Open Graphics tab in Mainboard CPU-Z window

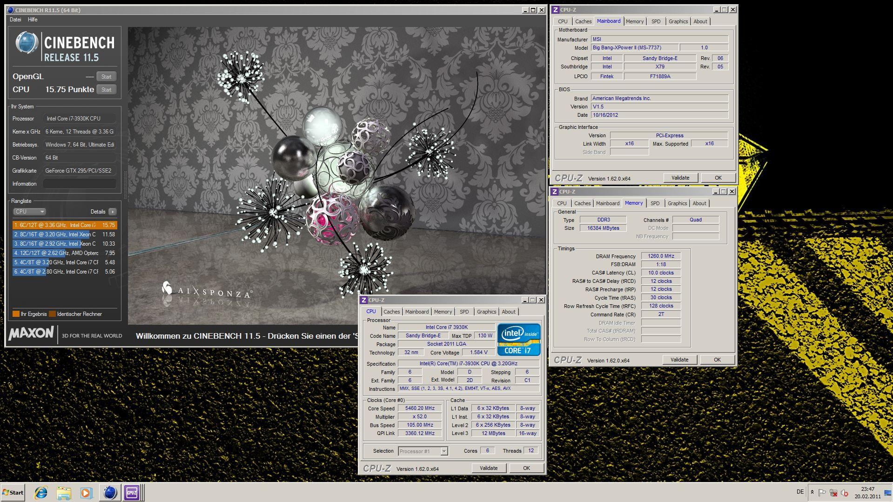pyautogui.click(x=678, y=21)
